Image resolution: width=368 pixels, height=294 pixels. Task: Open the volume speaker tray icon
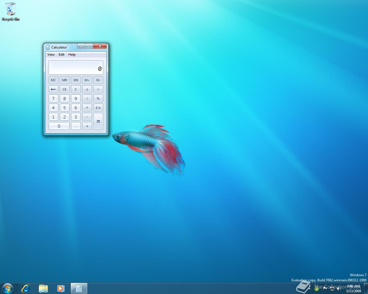(339, 288)
